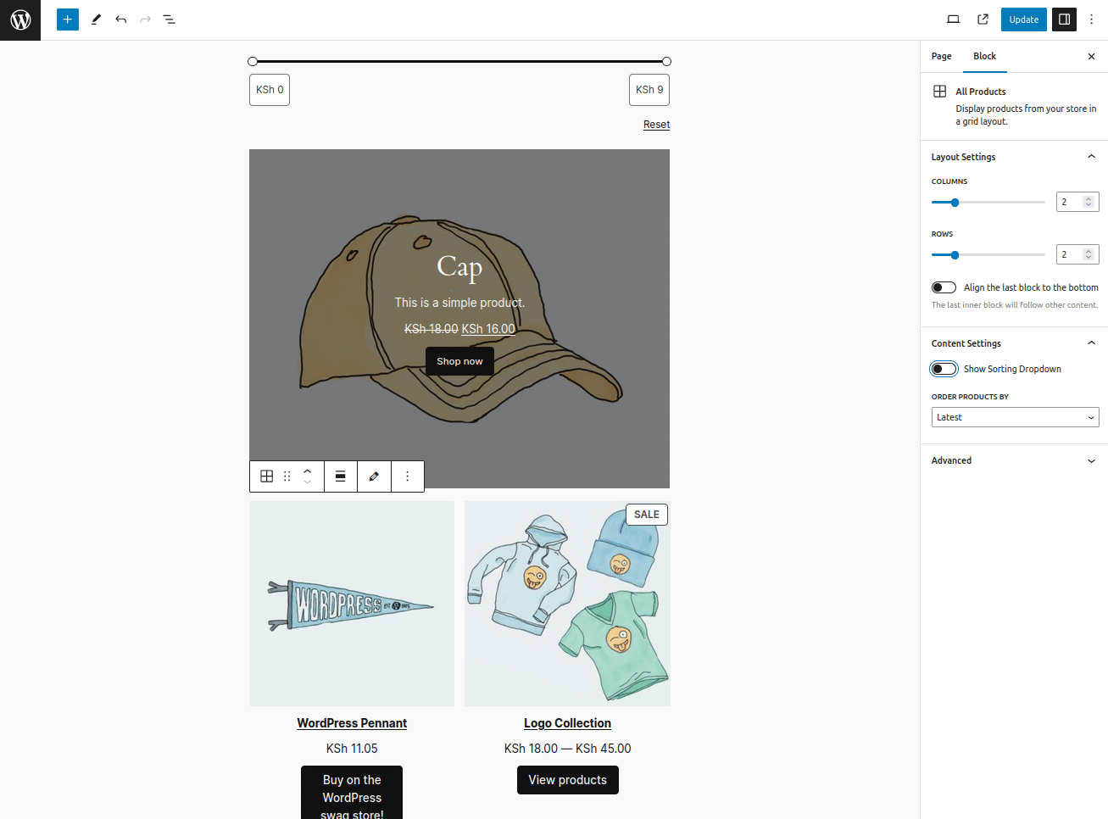Click the Update button

pos(1023,19)
